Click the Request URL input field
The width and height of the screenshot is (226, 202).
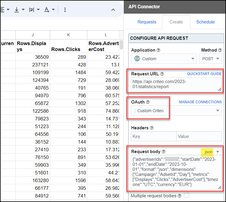(176, 84)
